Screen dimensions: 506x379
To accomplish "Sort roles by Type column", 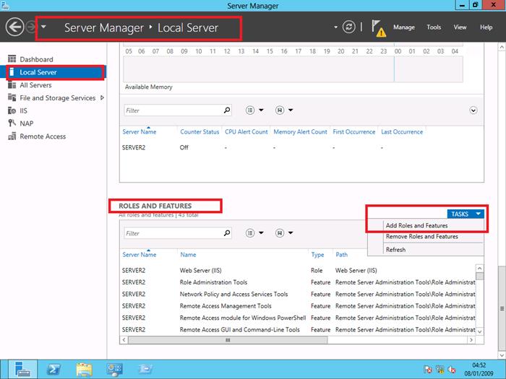I will click(317, 255).
